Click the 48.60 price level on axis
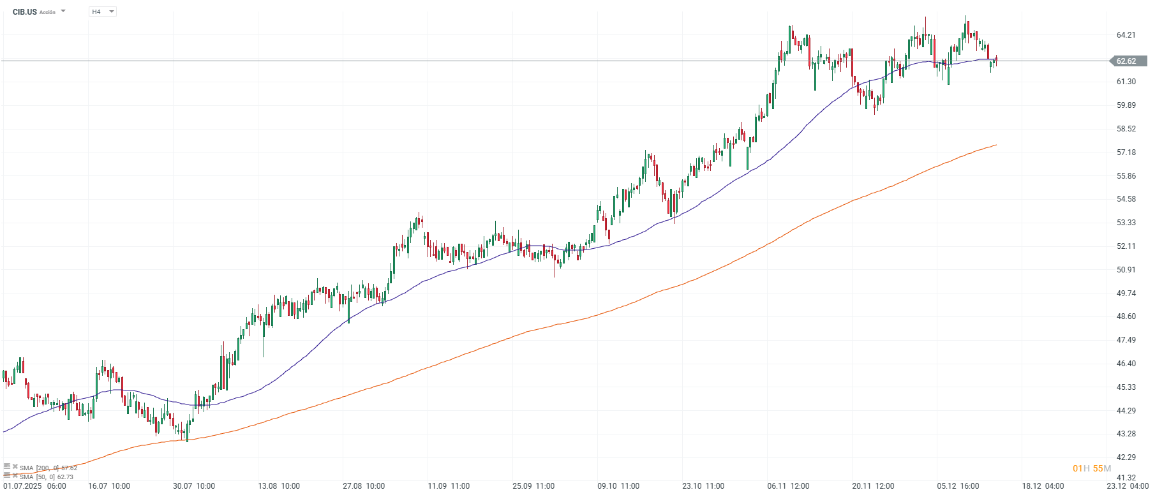This screenshot has height=497, width=1155. click(1126, 316)
